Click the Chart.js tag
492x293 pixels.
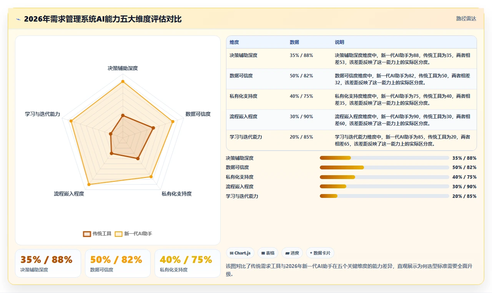pos(240,253)
